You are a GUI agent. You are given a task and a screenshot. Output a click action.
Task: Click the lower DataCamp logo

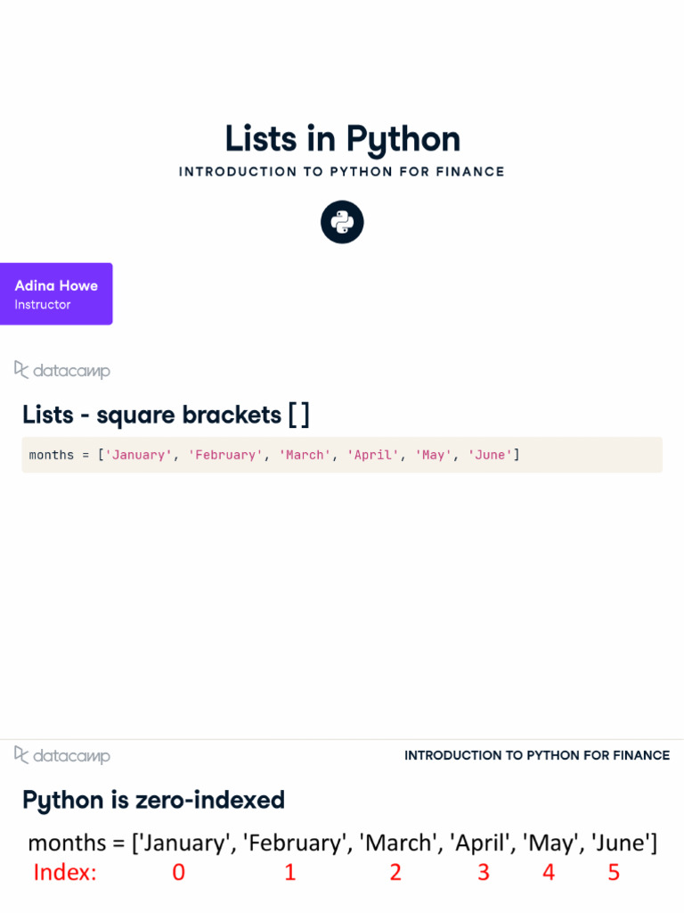coord(62,755)
